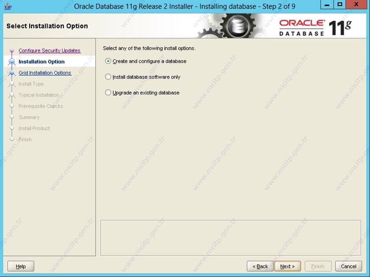Minimize the Oracle installer window

327,4
